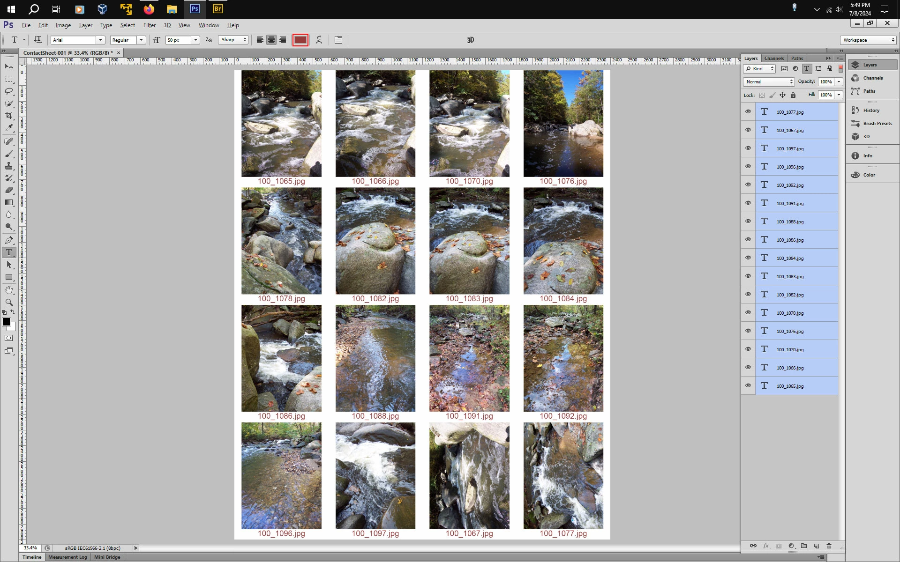Expand the Workspace switcher dropdown
Image resolution: width=900 pixels, height=562 pixels.
tap(869, 40)
